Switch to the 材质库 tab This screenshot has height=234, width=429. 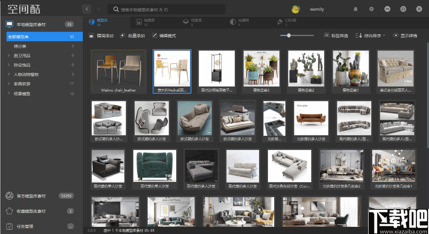pos(193,22)
